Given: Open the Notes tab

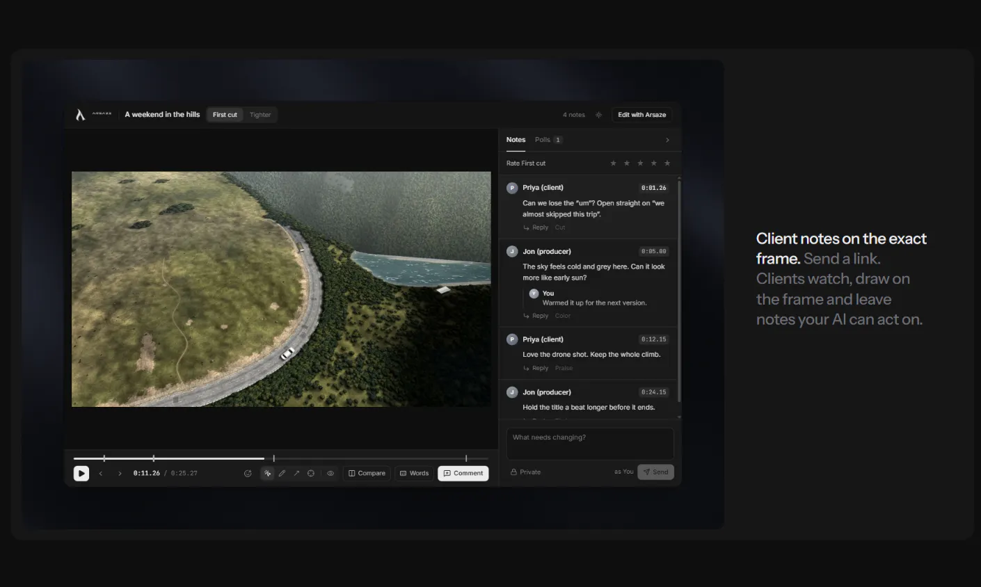Looking at the screenshot, I should (516, 140).
